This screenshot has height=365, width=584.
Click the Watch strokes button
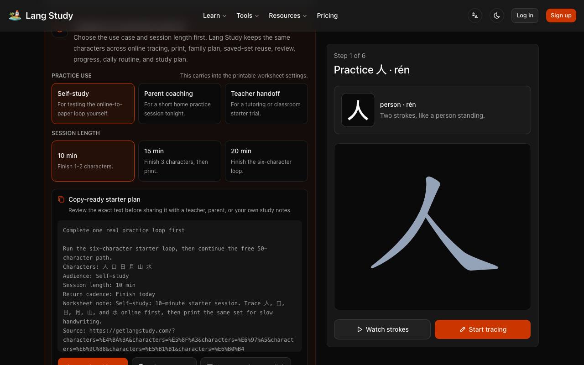382,329
